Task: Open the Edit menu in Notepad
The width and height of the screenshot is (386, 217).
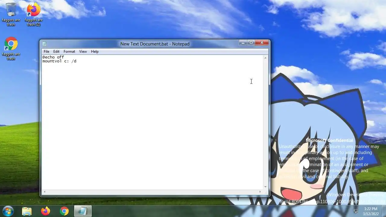Action: [x=56, y=52]
